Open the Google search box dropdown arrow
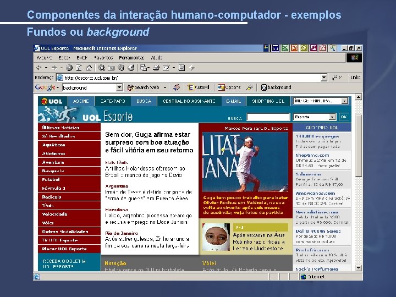 click(x=119, y=87)
